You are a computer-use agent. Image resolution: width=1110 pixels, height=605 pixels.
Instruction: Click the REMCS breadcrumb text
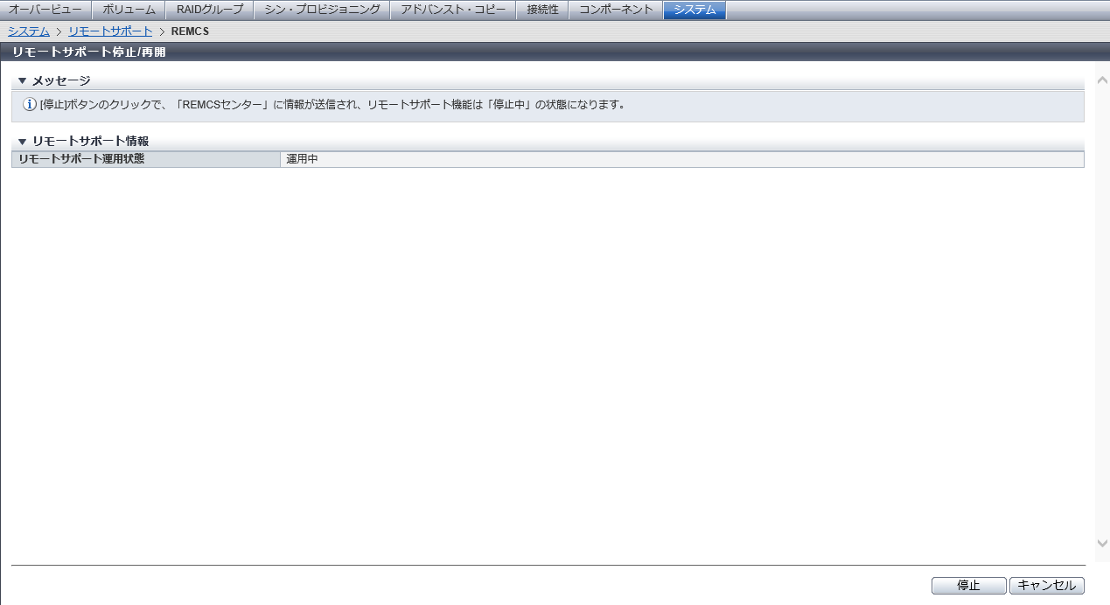(190, 31)
